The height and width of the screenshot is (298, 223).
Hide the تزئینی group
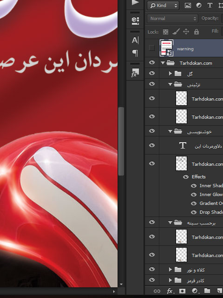(x=152, y=84)
